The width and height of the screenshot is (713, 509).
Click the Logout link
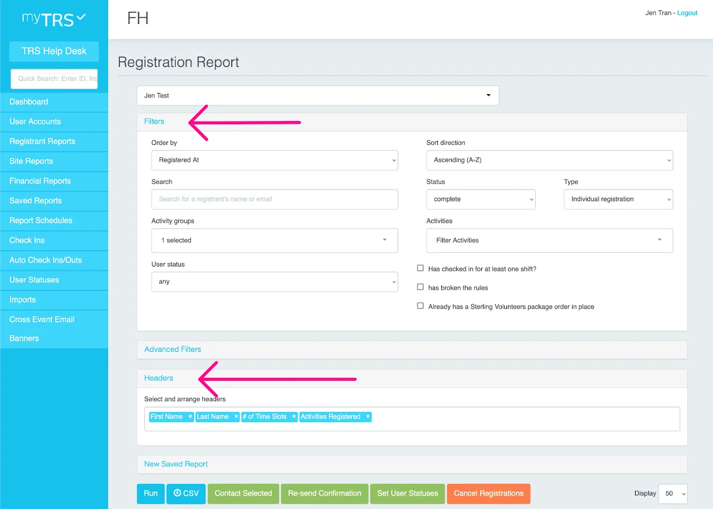pyautogui.click(x=687, y=13)
